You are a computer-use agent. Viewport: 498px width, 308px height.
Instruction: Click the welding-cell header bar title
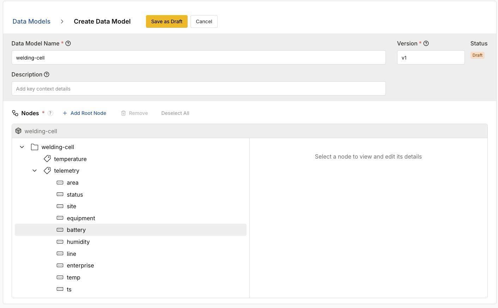(41, 131)
